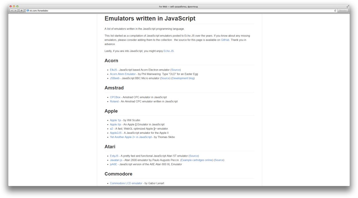358x198 pixels.
Task: Click the reload page icon in address bar
Action: click(335, 11)
